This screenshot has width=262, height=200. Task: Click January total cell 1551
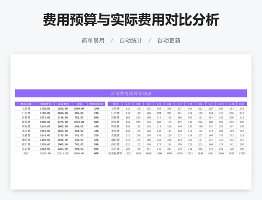(128, 154)
